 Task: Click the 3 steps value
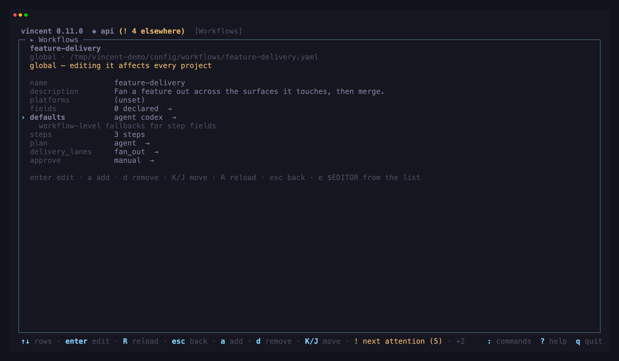(x=129, y=135)
